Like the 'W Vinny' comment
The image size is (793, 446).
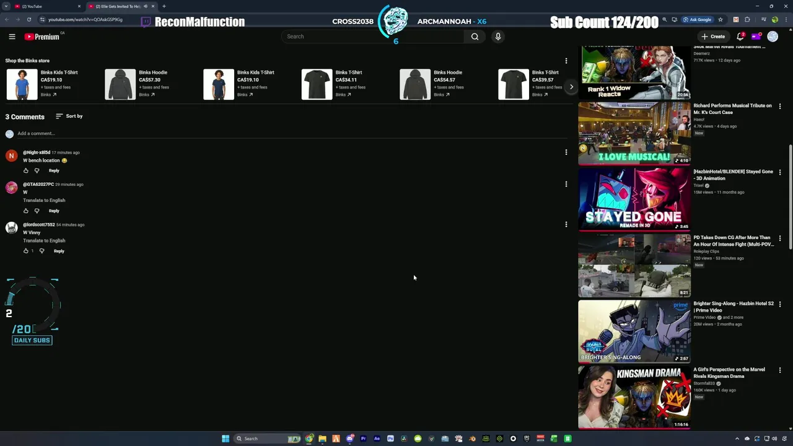[25, 251]
